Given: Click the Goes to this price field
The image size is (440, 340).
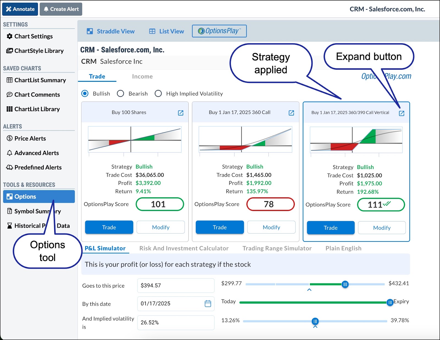Looking at the screenshot, I should [176, 285].
